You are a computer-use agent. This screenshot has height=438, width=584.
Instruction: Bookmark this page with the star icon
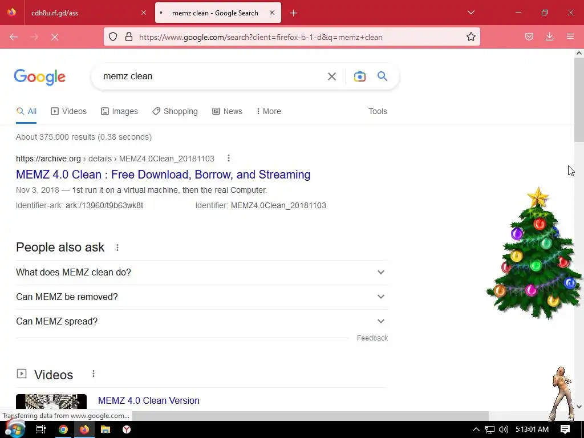pos(471,36)
